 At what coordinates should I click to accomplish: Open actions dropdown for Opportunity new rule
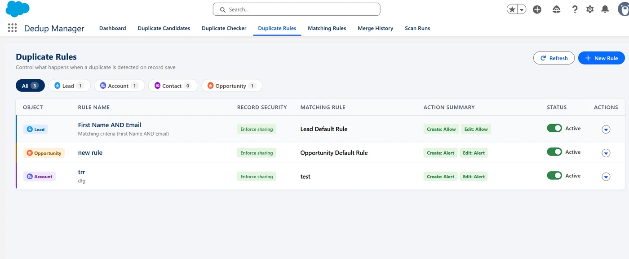click(606, 153)
